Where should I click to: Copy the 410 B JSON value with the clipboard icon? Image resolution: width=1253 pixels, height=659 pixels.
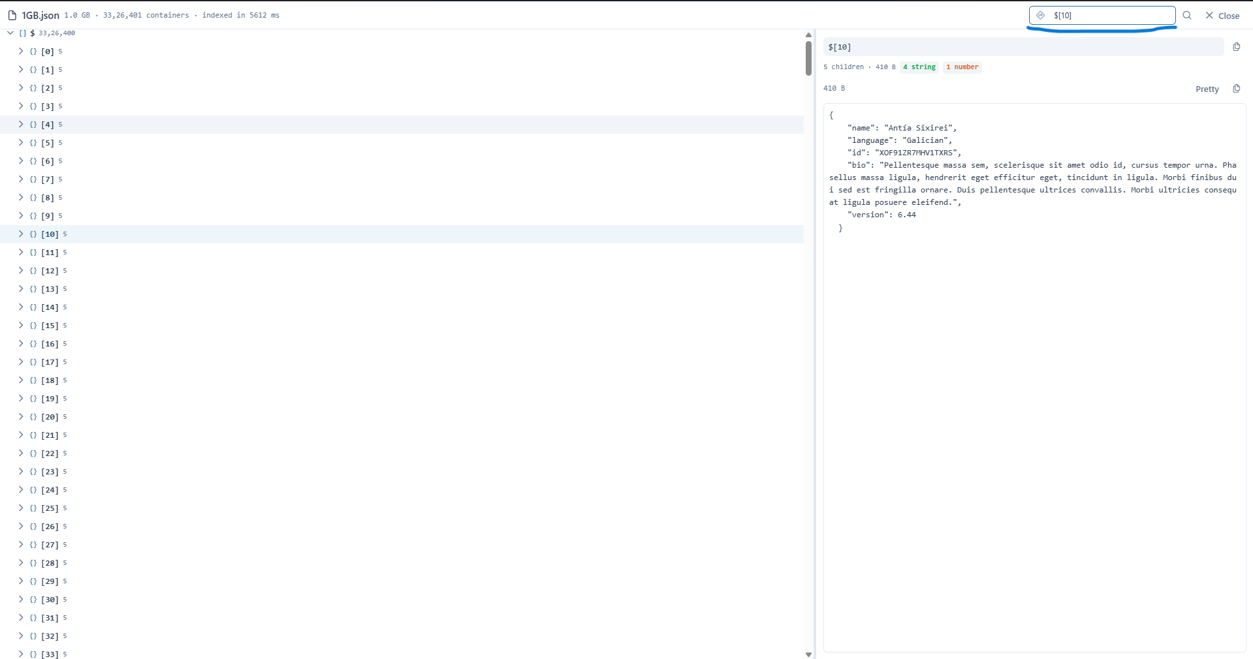coord(1236,89)
